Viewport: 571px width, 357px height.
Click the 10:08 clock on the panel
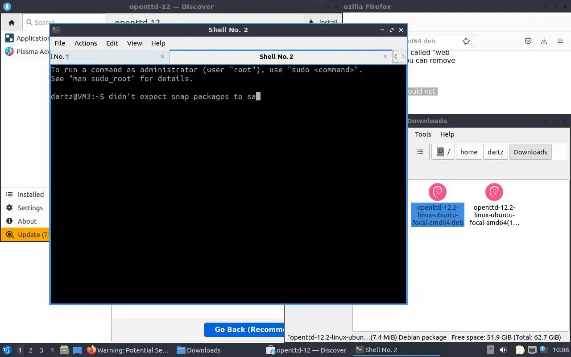(x=561, y=350)
